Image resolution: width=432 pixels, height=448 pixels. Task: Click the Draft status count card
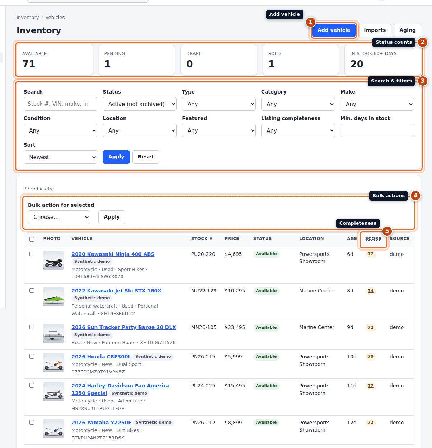pyautogui.click(x=219, y=59)
